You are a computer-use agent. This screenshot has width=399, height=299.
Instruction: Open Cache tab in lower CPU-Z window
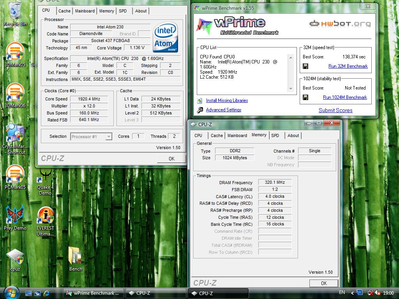pyautogui.click(x=217, y=135)
